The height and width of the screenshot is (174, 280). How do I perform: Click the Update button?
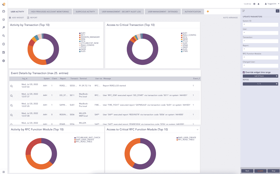coord(260,171)
